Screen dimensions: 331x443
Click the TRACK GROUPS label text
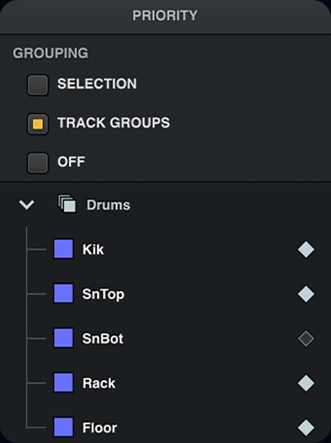(x=114, y=123)
